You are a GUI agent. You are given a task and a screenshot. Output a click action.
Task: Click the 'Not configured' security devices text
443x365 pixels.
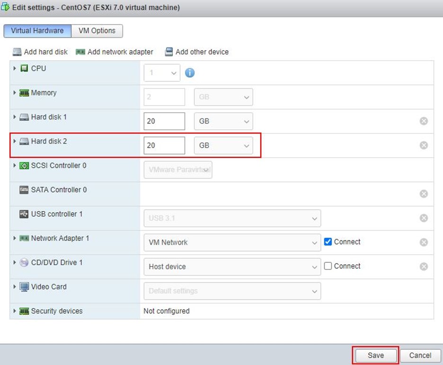[x=167, y=311]
